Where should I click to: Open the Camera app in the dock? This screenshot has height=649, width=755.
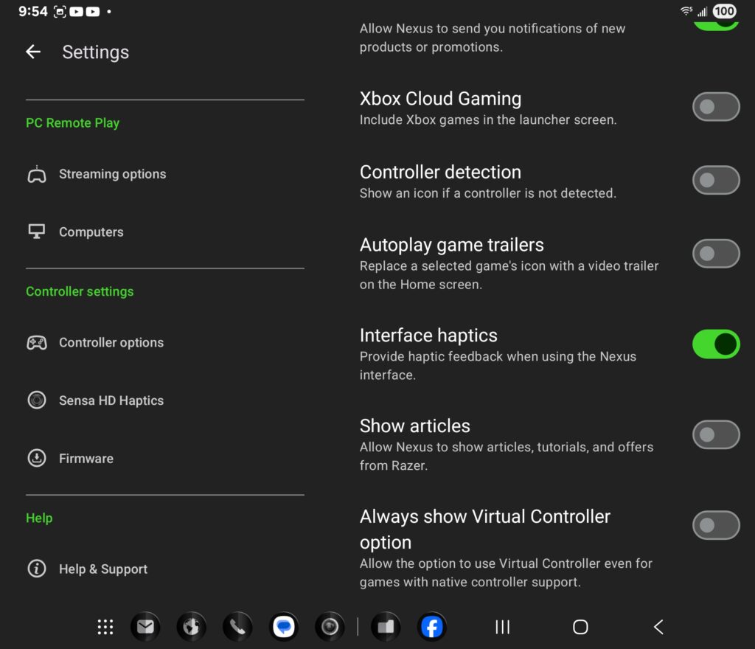[330, 627]
